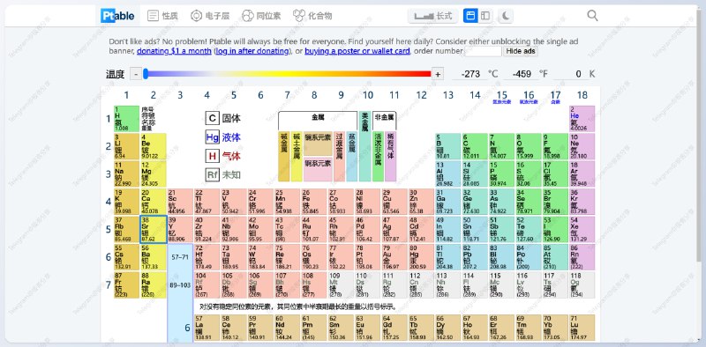The image size is (706, 347).
Task: Click the 化合物 compounds icon
Action: point(299,16)
